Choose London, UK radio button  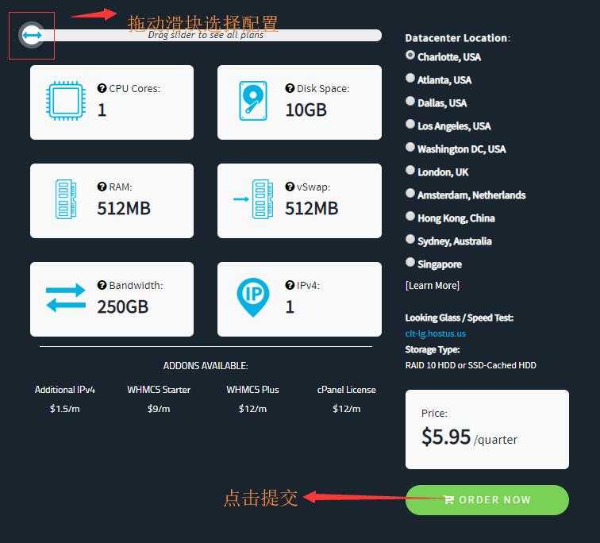[x=410, y=170]
